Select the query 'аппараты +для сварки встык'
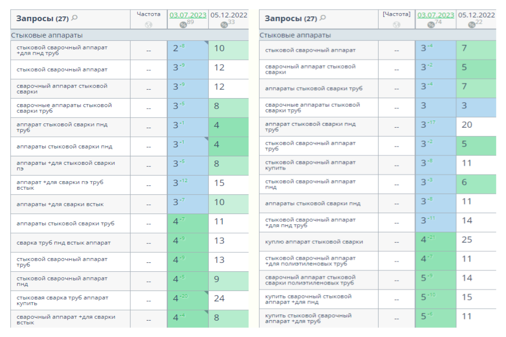The image size is (506, 337). point(60,204)
